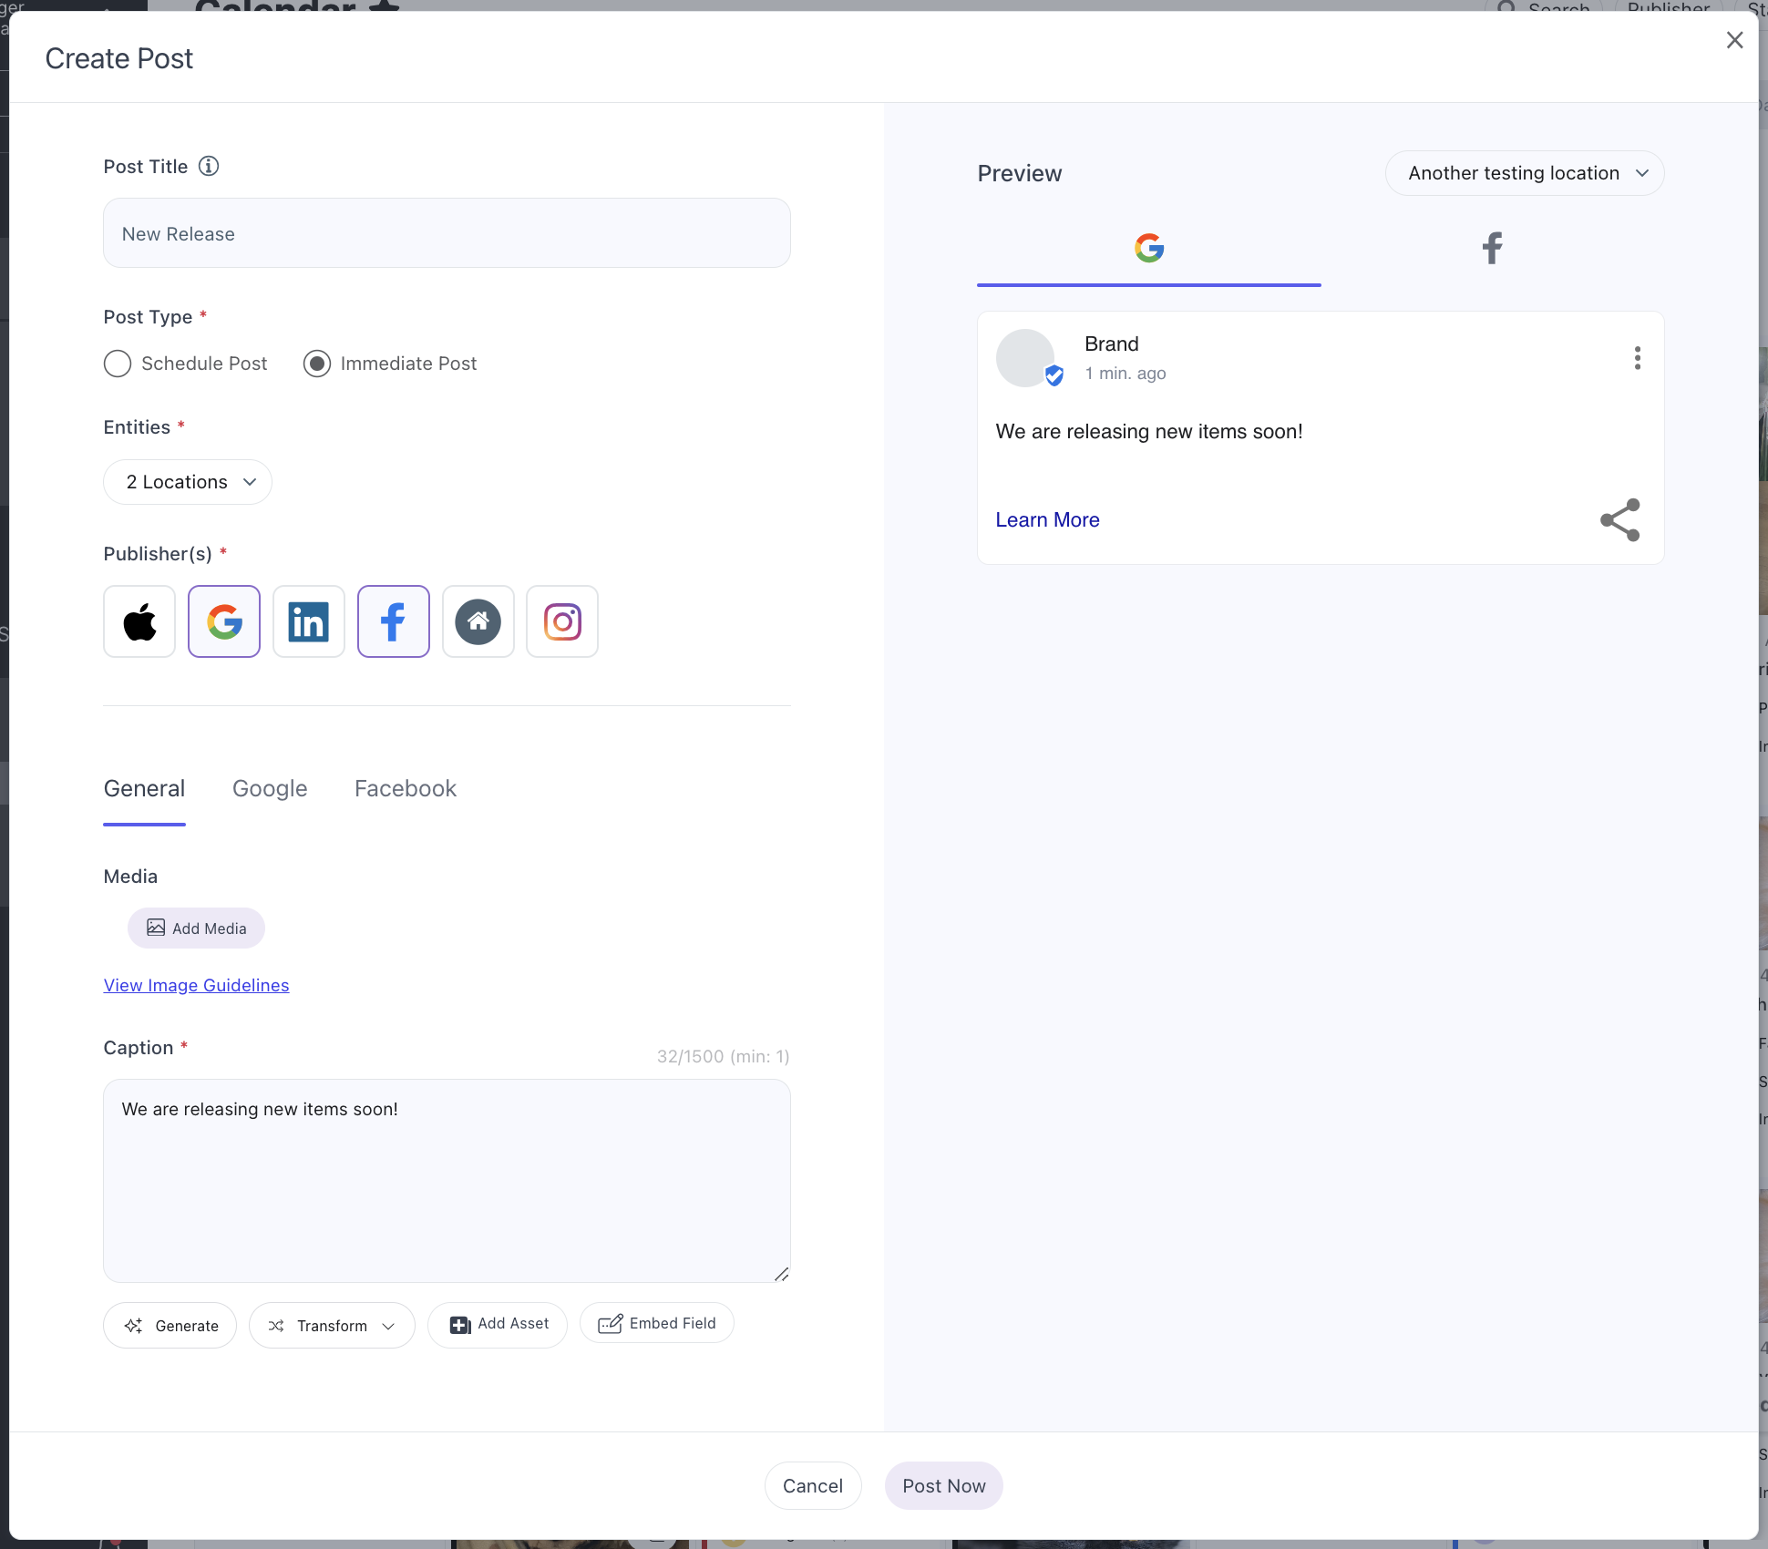Open the preview post three-dot menu
The height and width of the screenshot is (1549, 1768).
click(x=1638, y=358)
